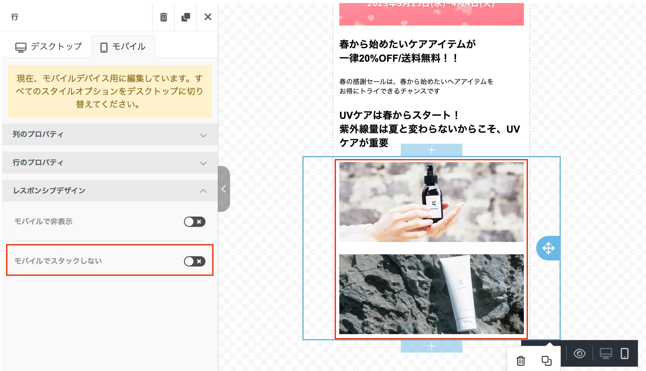Toggle モバイルでスタックしない switch
646x371 pixels.
(194, 261)
